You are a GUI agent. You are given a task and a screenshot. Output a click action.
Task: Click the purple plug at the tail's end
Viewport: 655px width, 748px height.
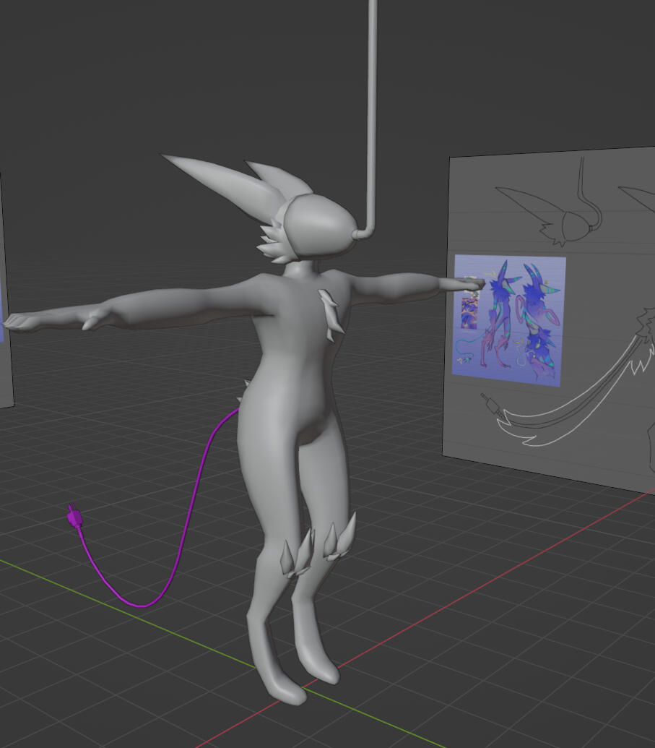tap(73, 517)
